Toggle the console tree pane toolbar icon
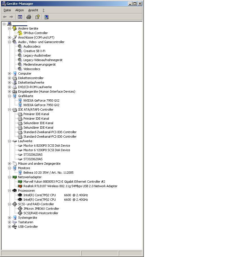The width and height of the screenshot is (237, 257). 20,17
